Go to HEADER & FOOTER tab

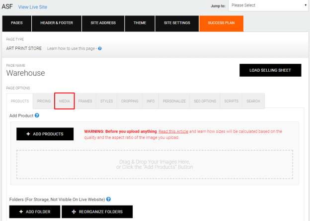point(57,23)
